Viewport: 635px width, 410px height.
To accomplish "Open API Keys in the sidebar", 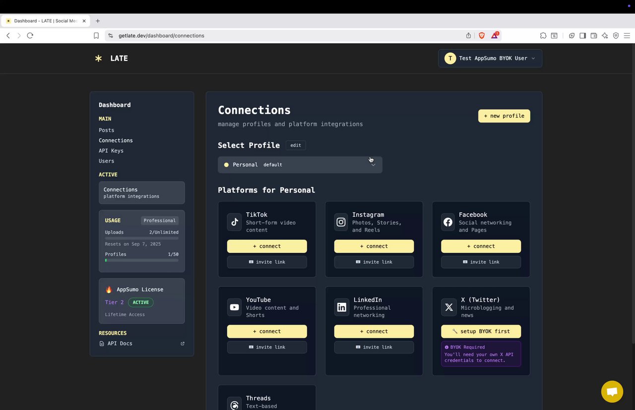I will [111, 151].
